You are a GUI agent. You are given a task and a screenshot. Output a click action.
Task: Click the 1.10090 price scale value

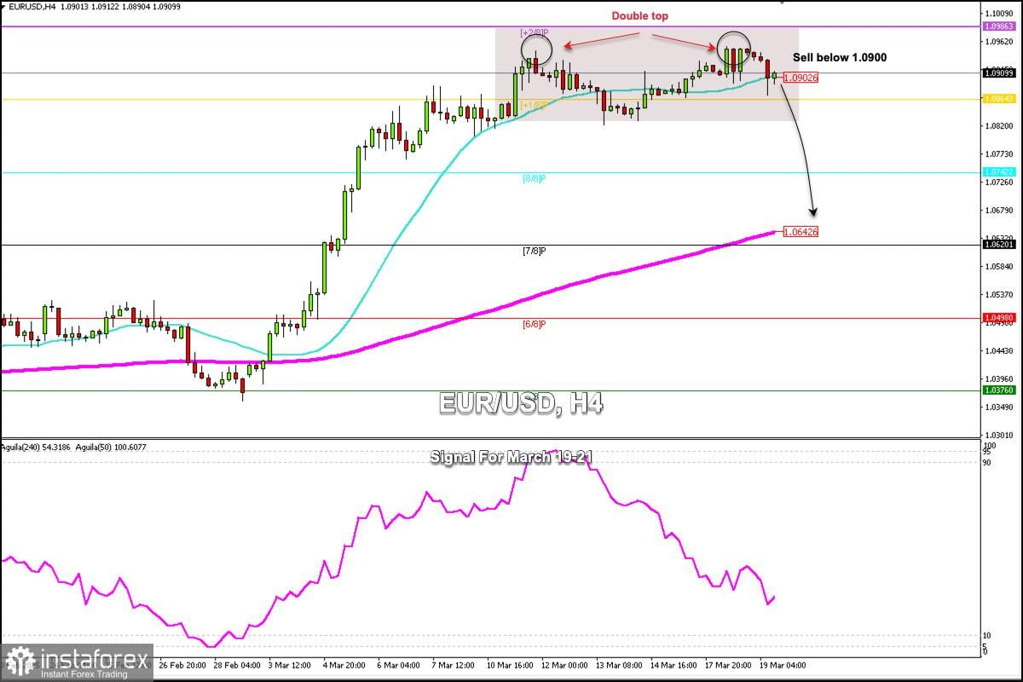[997, 13]
